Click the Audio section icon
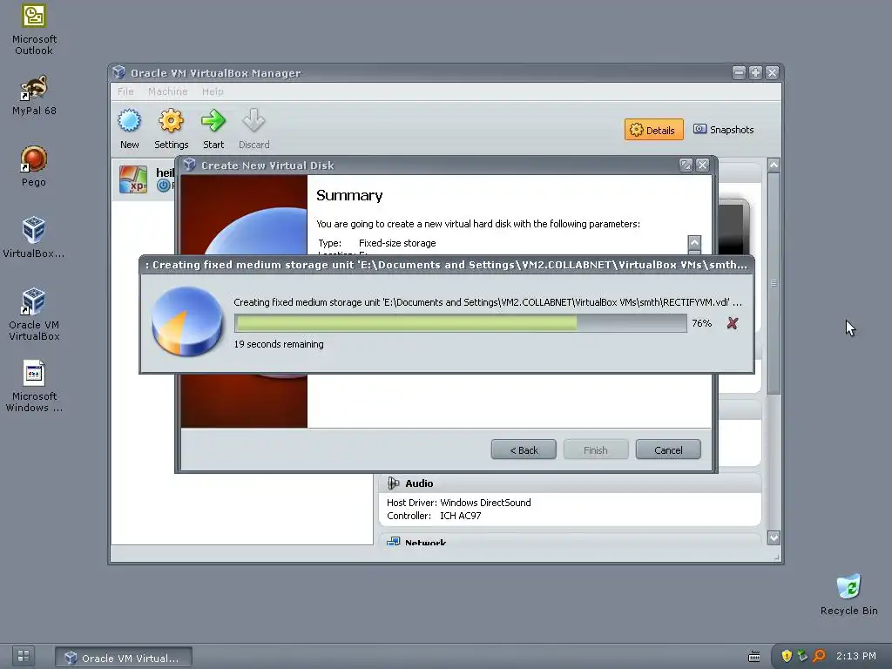The height and width of the screenshot is (669, 892). coord(393,483)
